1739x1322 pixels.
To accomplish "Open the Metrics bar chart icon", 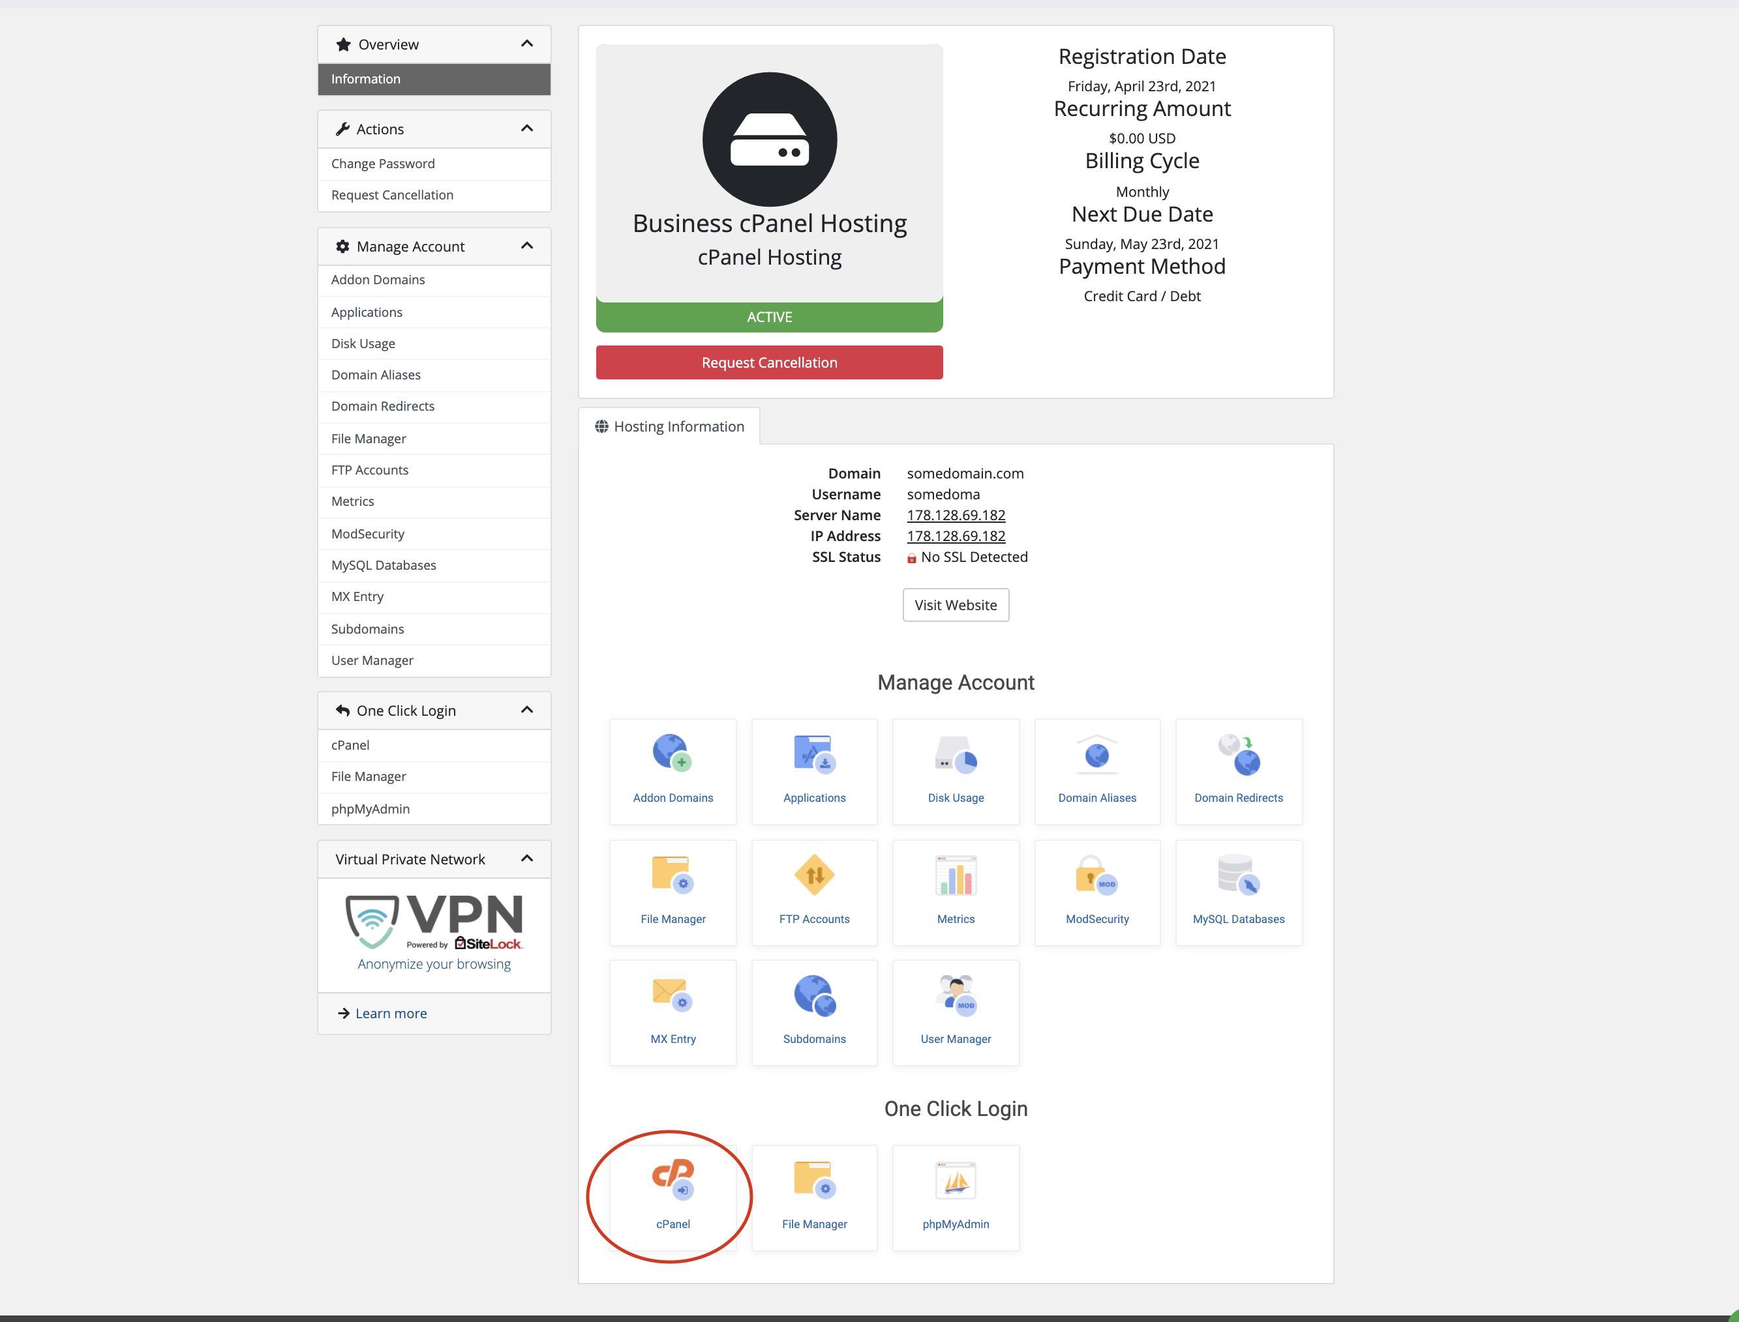I will (955, 875).
